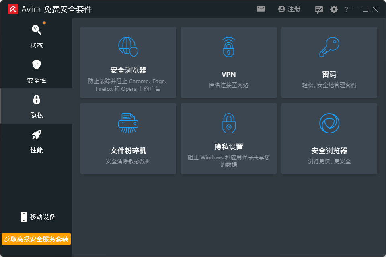Image resolution: width=386 pixels, height=257 pixels.
Task: Open the mail envelope icon
Action: tap(261, 9)
